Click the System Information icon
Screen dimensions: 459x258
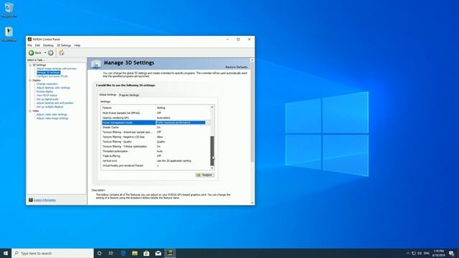tap(31, 200)
